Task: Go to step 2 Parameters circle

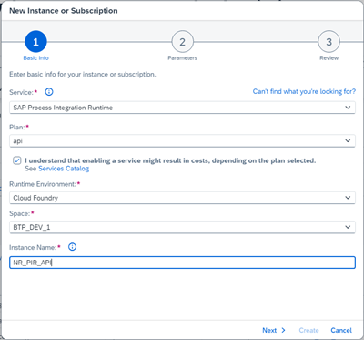Action: [x=182, y=42]
